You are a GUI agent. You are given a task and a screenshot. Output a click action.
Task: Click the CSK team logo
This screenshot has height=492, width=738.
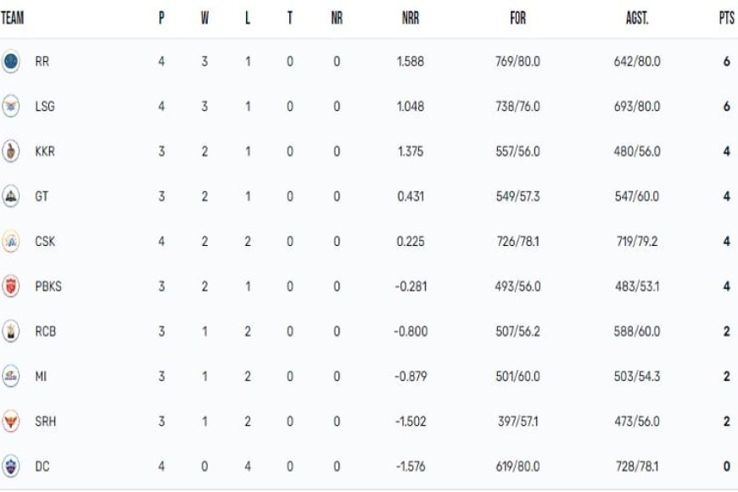10,241
